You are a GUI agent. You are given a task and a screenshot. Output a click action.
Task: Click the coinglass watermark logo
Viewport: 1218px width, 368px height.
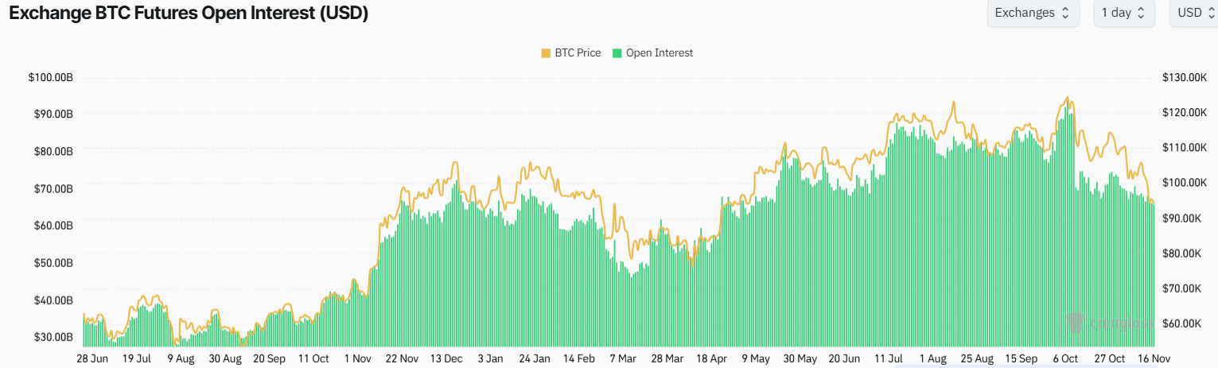[1076, 322]
